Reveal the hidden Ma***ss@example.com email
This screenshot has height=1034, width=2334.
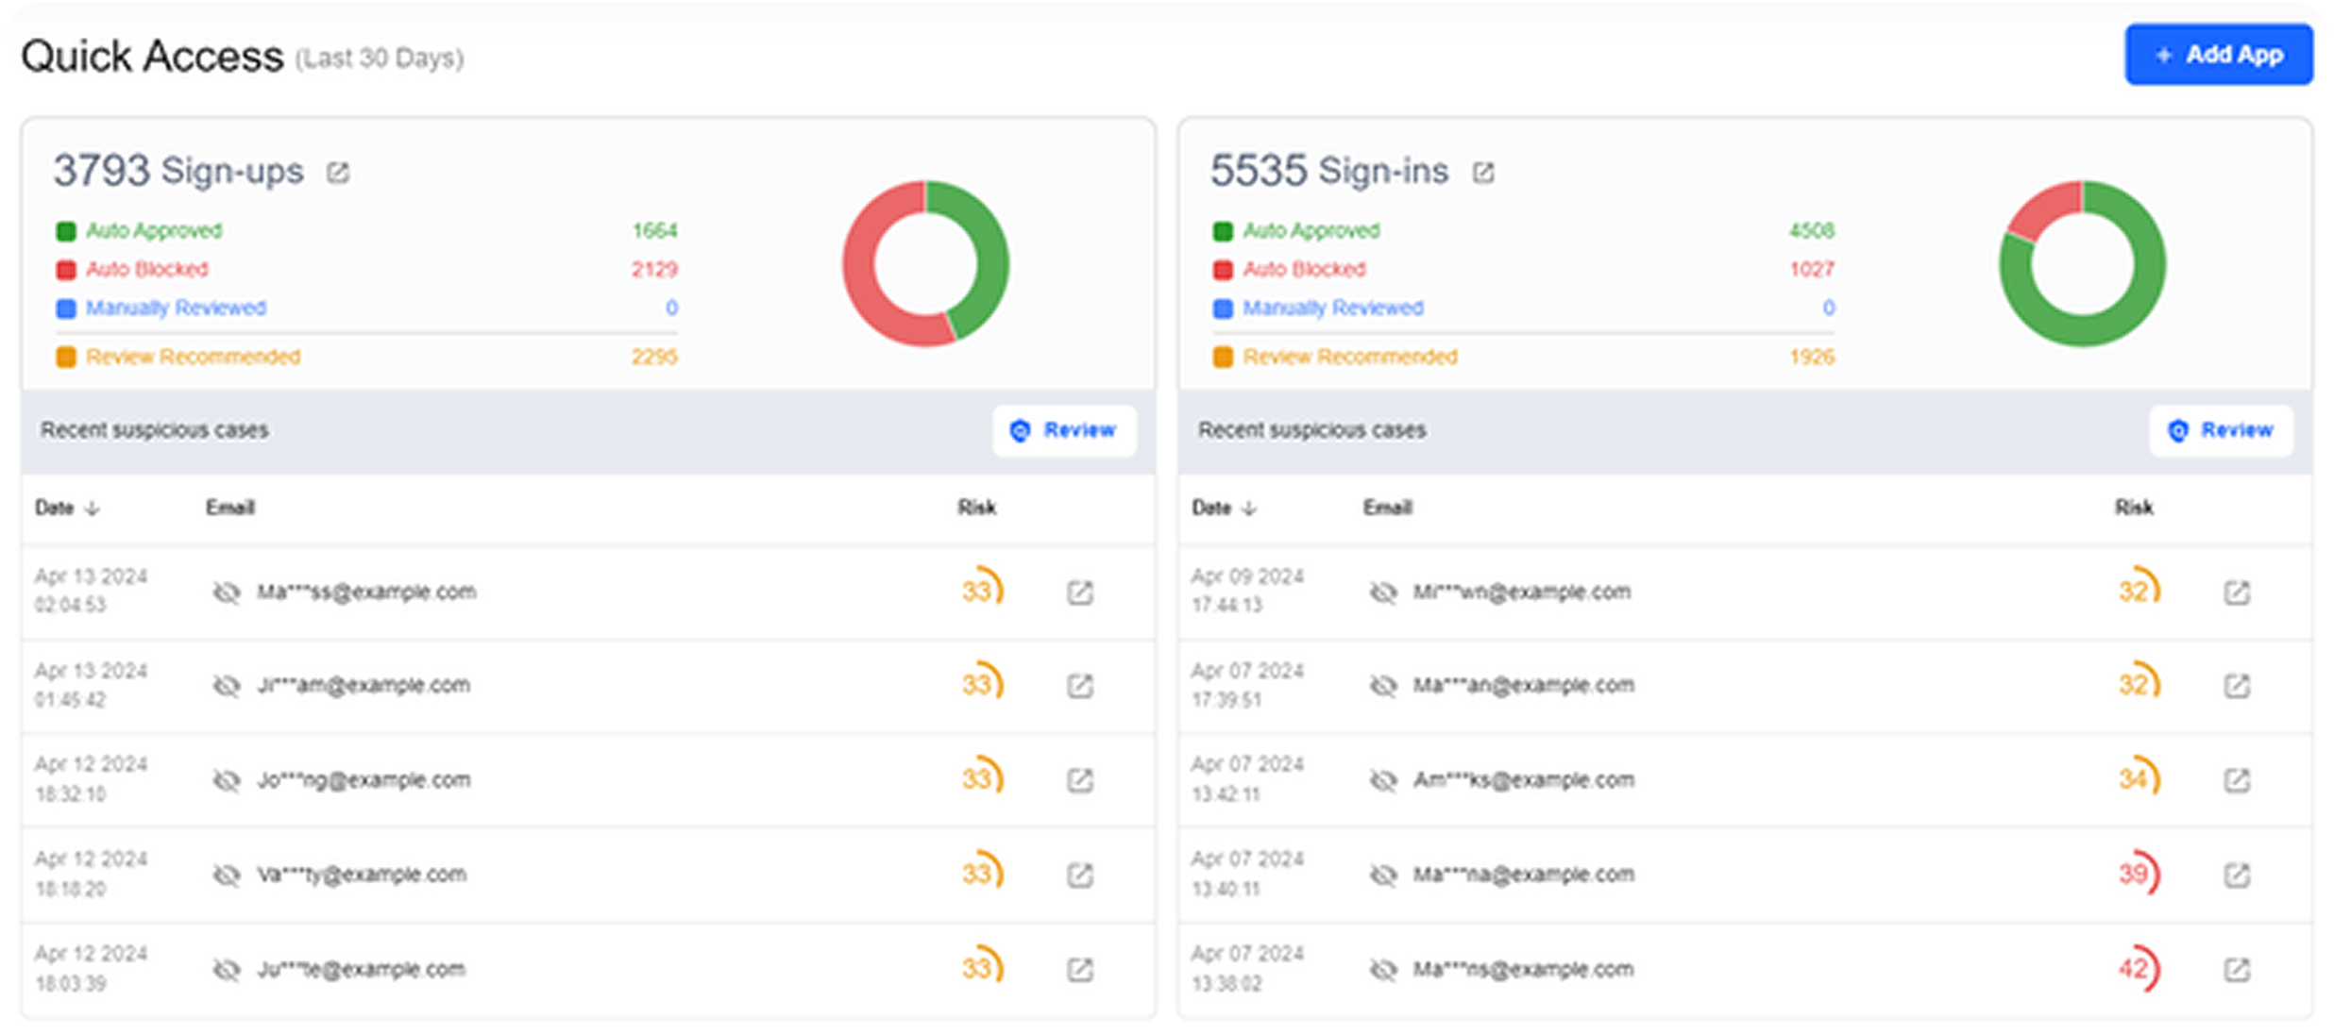click(x=227, y=592)
